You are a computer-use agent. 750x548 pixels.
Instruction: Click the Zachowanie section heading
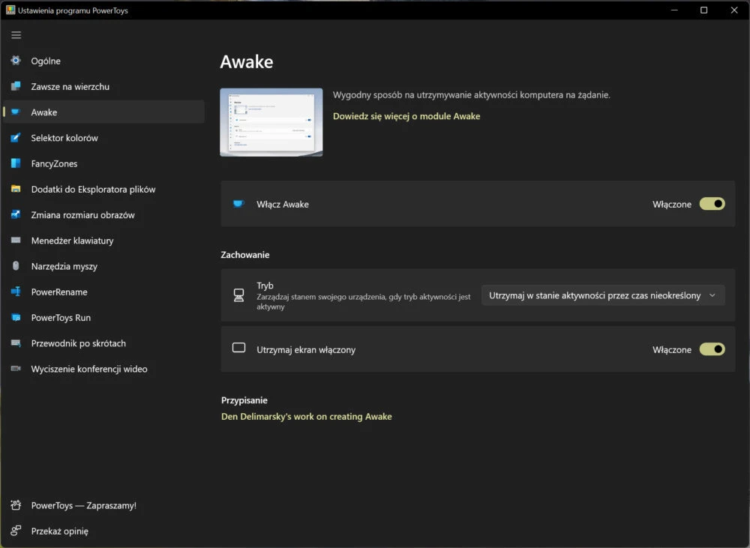click(x=245, y=255)
